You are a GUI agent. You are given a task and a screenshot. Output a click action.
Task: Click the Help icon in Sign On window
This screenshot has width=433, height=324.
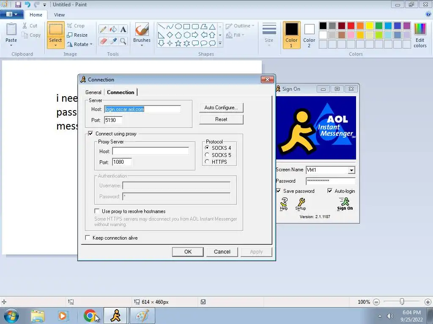click(284, 204)
